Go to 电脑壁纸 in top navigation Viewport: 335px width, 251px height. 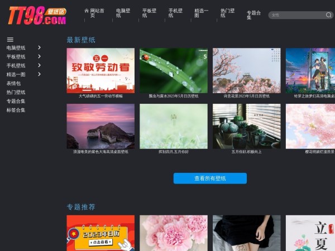coord(123,13)
